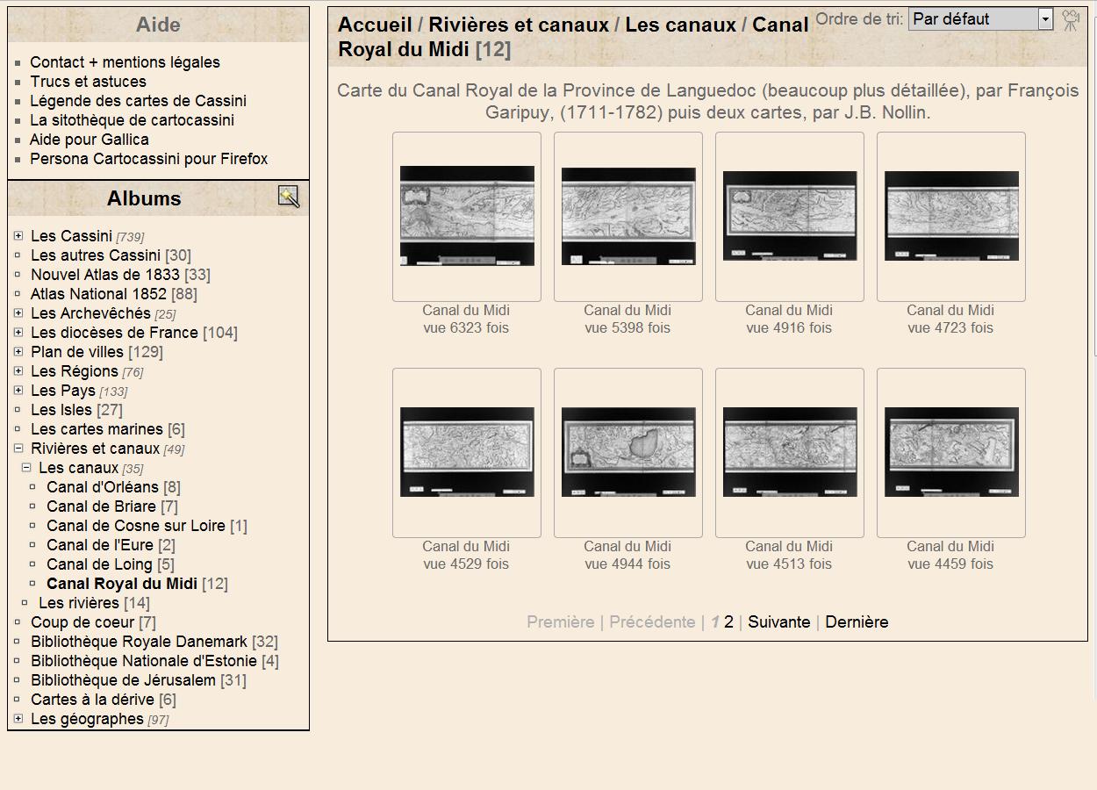Expand the 'Les Cassini' album tree
Image resolution: width=1097 pixels, height=790 pixels.
[x=18, y=235]
